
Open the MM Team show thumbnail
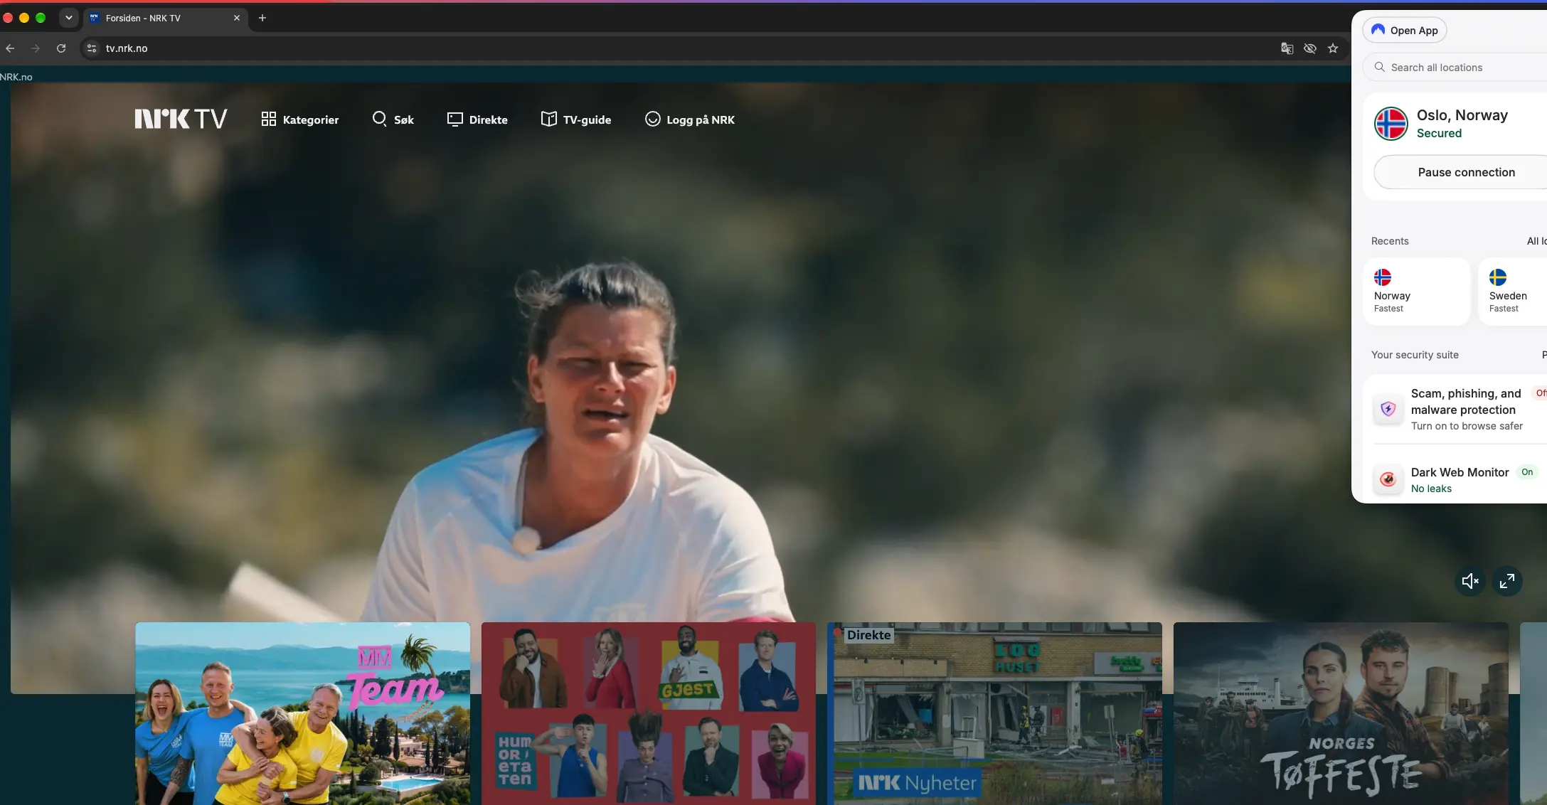[302, 713]
